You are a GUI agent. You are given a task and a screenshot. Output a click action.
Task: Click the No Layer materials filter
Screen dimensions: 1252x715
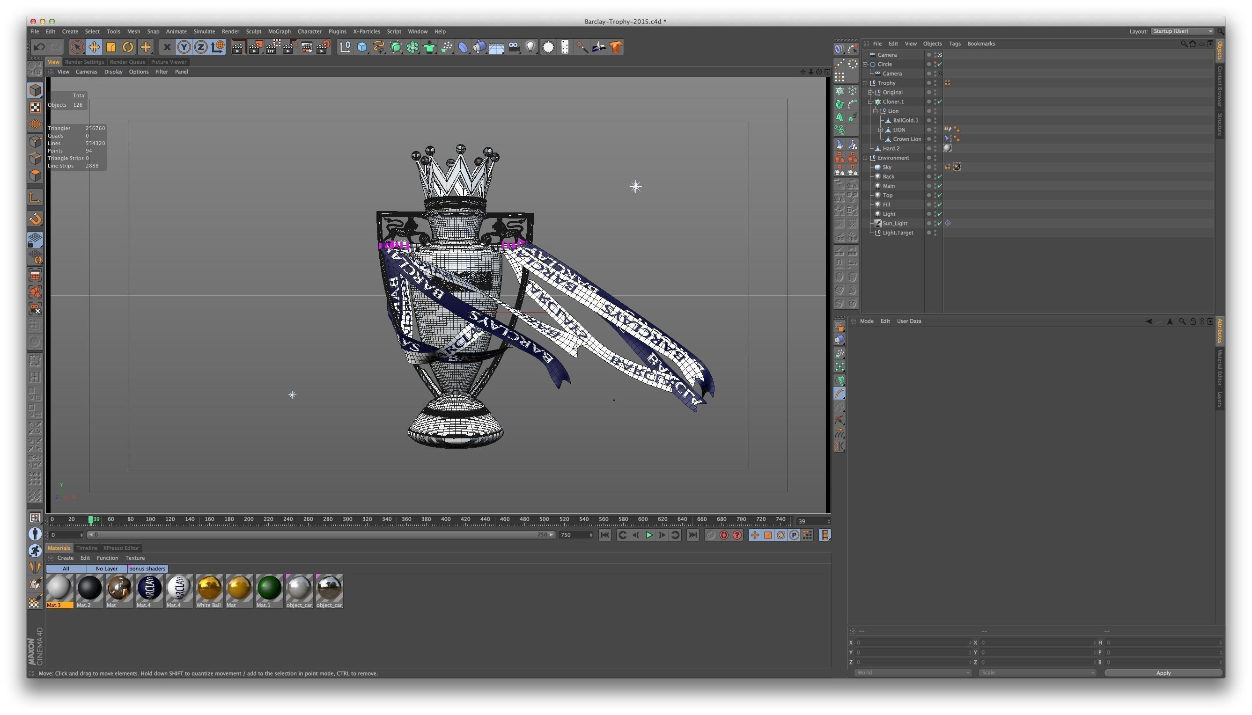tap(107, 569)
